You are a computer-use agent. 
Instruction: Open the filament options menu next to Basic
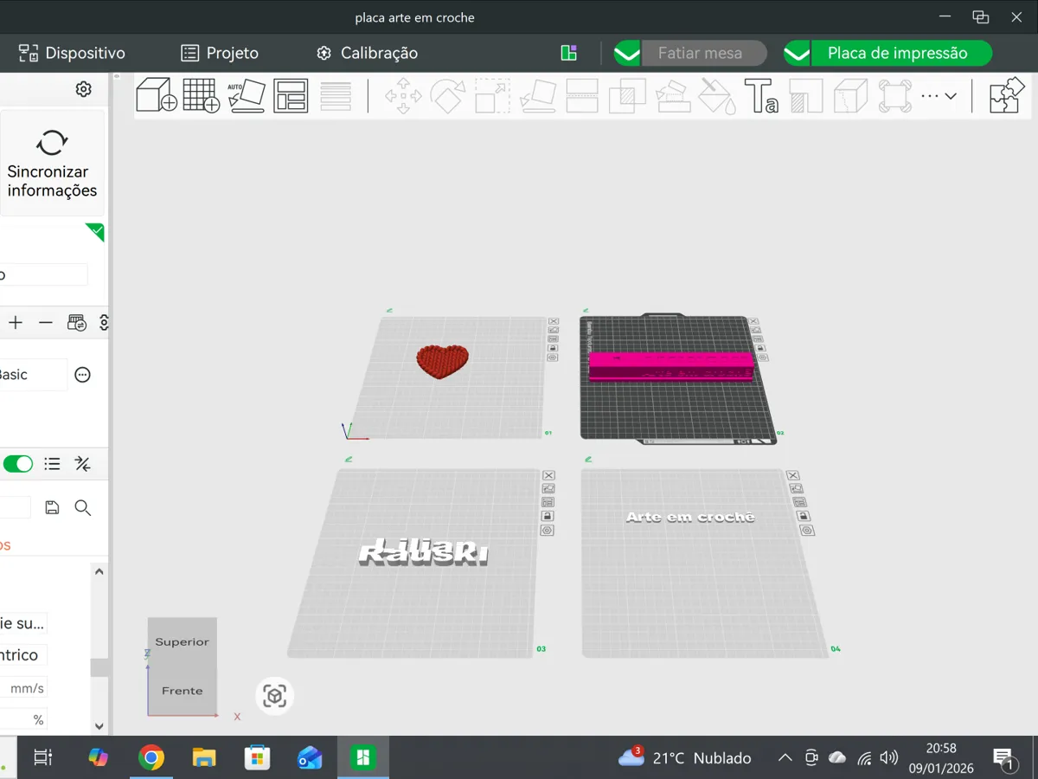(82, 374)
